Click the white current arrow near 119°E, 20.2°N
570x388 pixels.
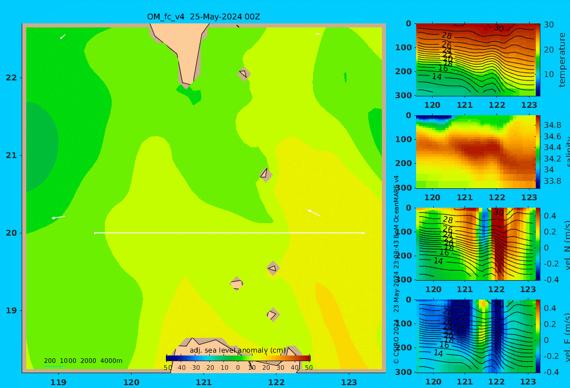click(x=58, y=217)
